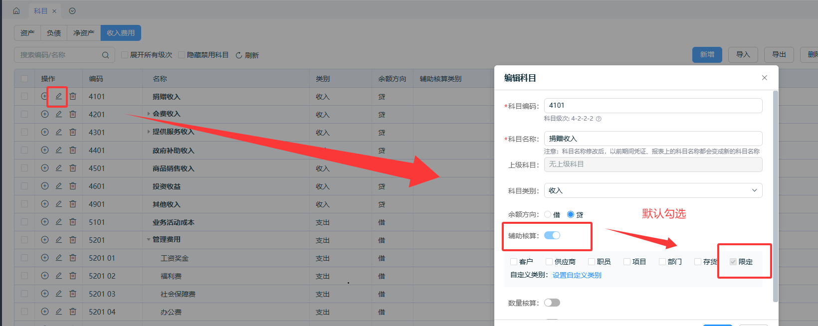Switch to the 资产 tab
This screenshot has width=818, height=326.
coord(27,33)
